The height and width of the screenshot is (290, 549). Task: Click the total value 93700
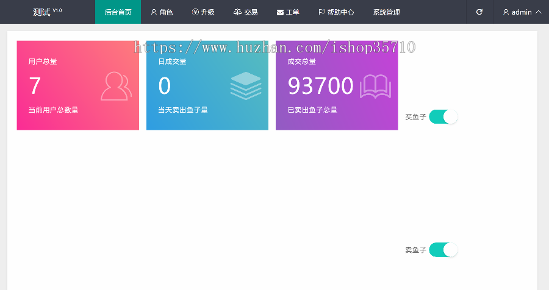[x=320, y=86]
